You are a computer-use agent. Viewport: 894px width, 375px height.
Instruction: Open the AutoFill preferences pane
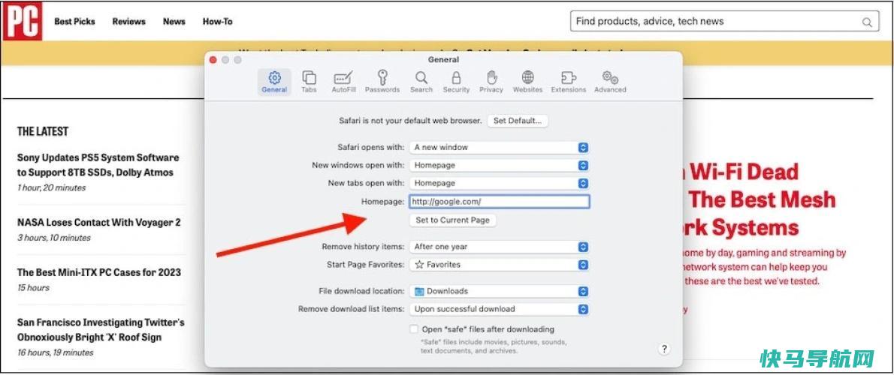coord(343,82)
